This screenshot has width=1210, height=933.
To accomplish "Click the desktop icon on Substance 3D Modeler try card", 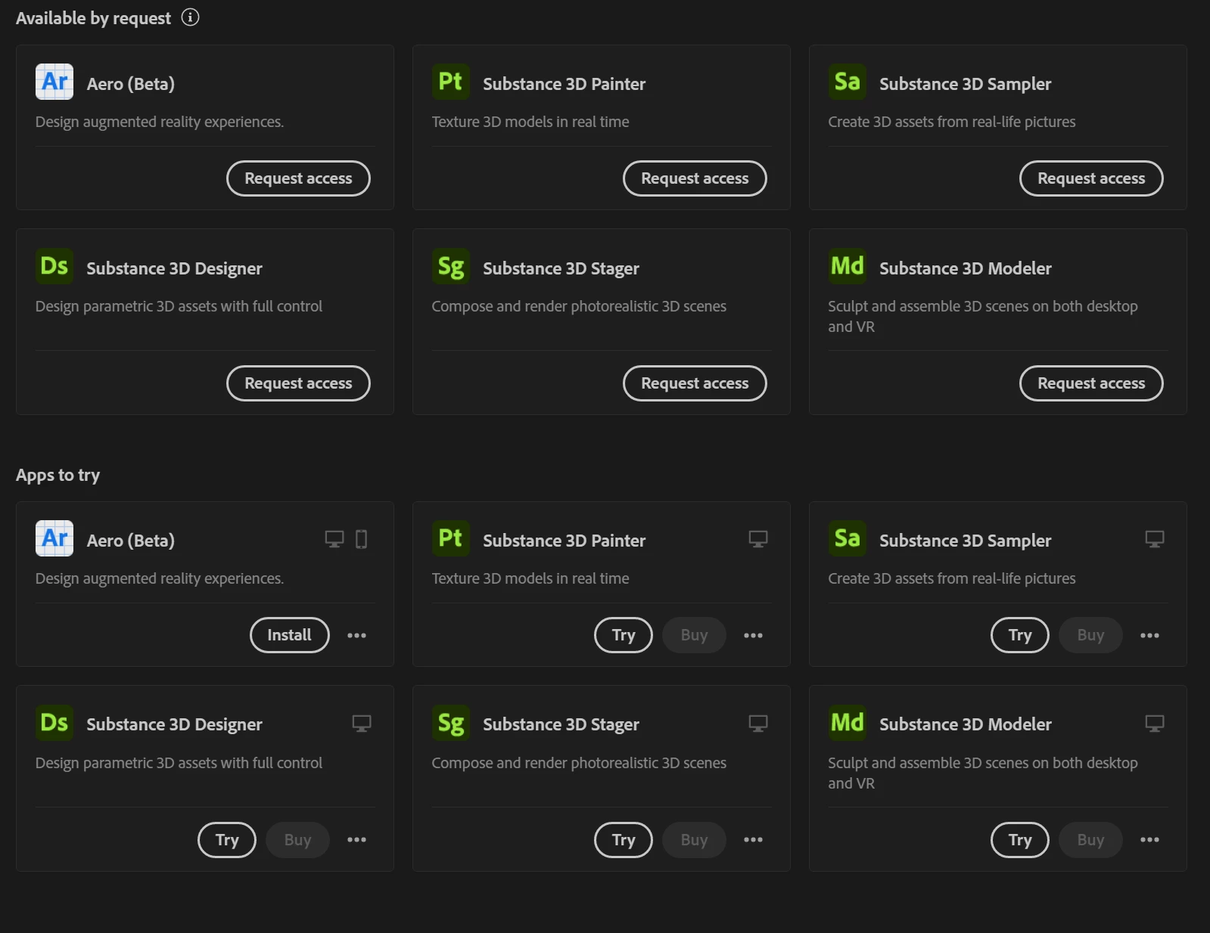I will click(x=1155, y=724).
